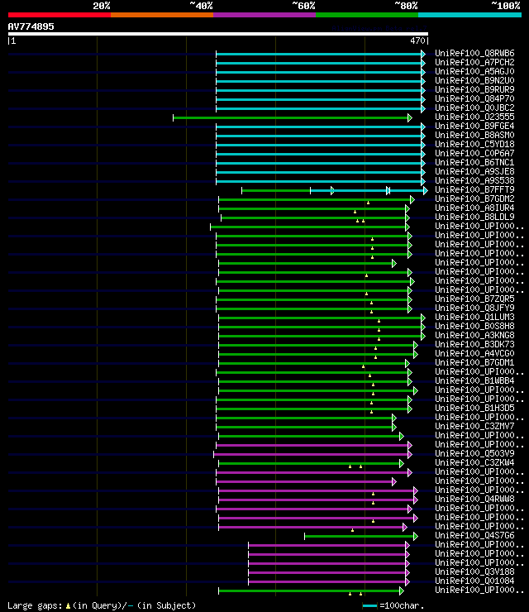529x612 pixels.
Task: Click the cyan =100char. scale bar
Action: tap(369, 605)
